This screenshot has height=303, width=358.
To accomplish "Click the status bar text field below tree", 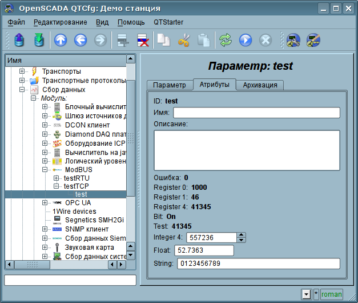I will point(70,280).
